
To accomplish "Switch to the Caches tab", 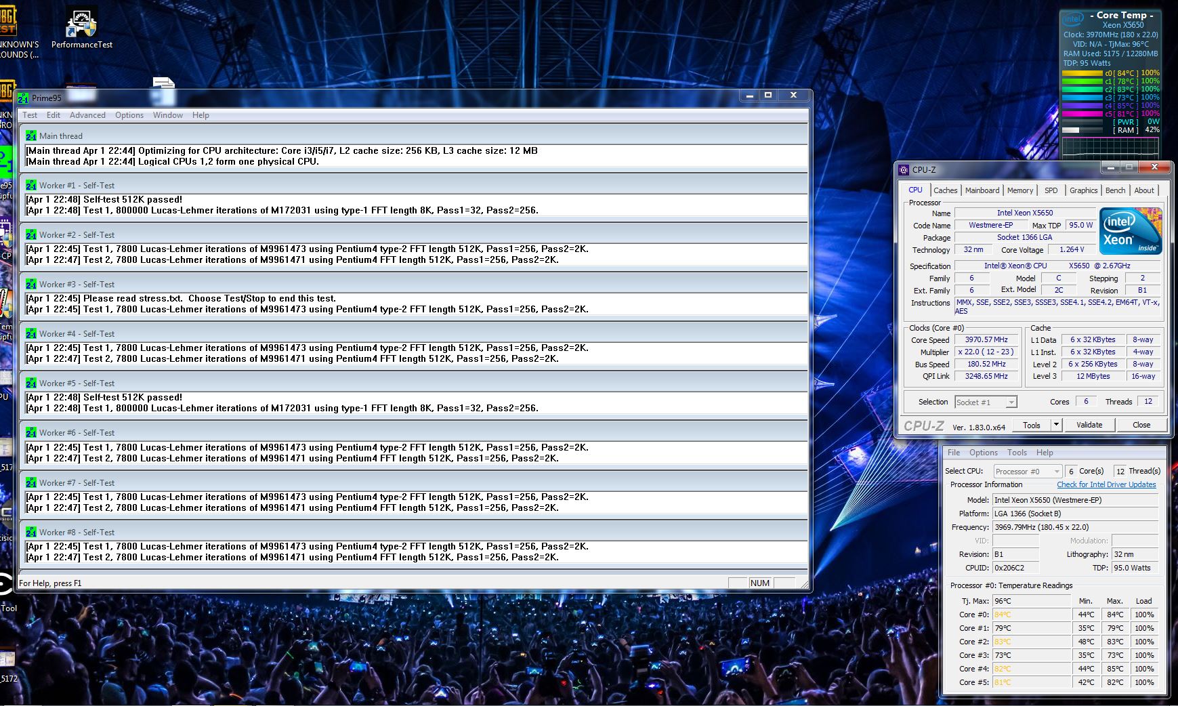I will pos(945,190).
